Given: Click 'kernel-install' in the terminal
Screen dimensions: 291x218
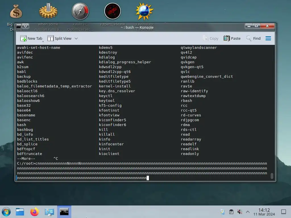Looking at the screenshot, I should pyautogui.click(x=115, y=86).
